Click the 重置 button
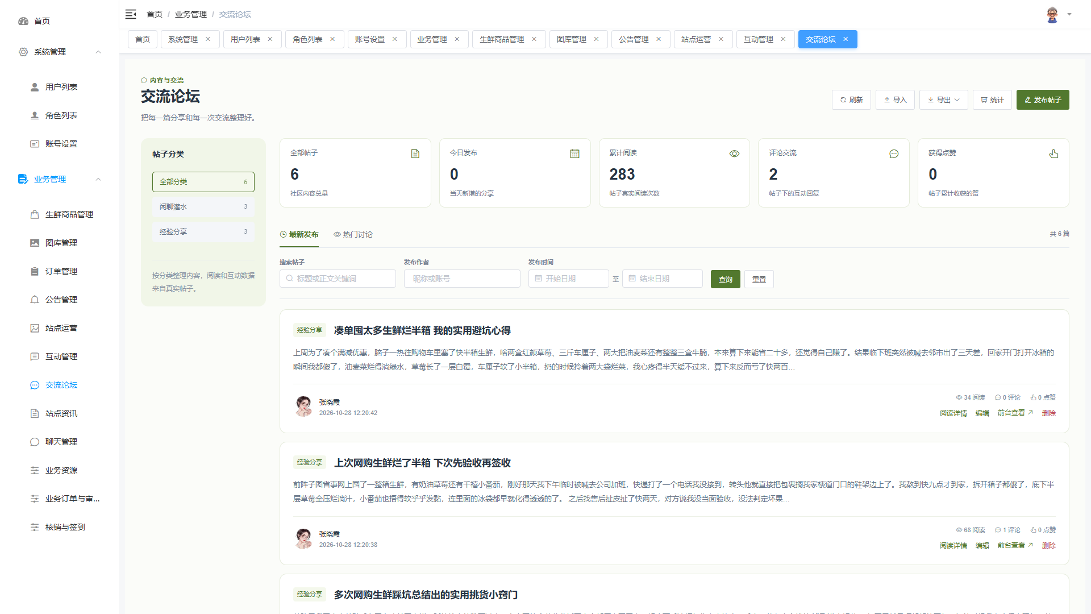The height and width of the screenshot is (614, 1091). 759,279
